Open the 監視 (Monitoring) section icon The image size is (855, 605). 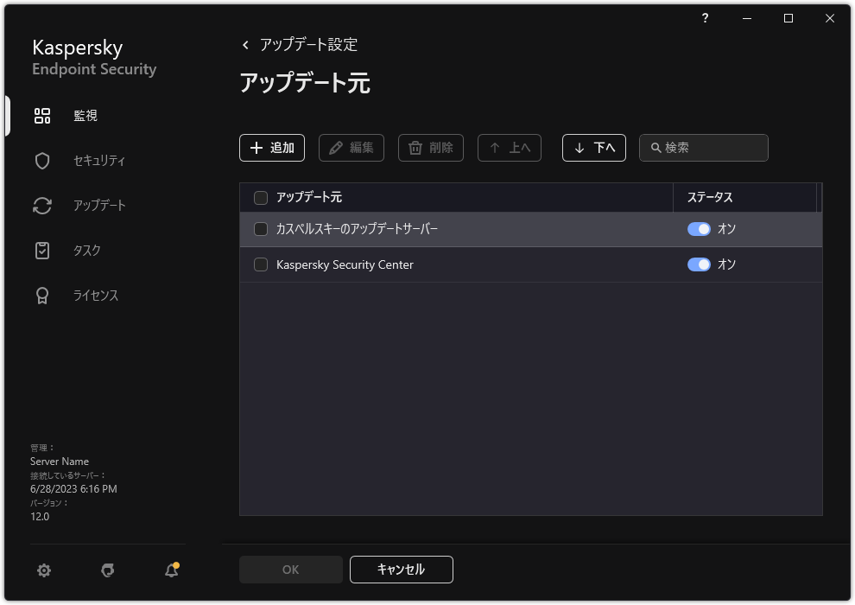41,115
